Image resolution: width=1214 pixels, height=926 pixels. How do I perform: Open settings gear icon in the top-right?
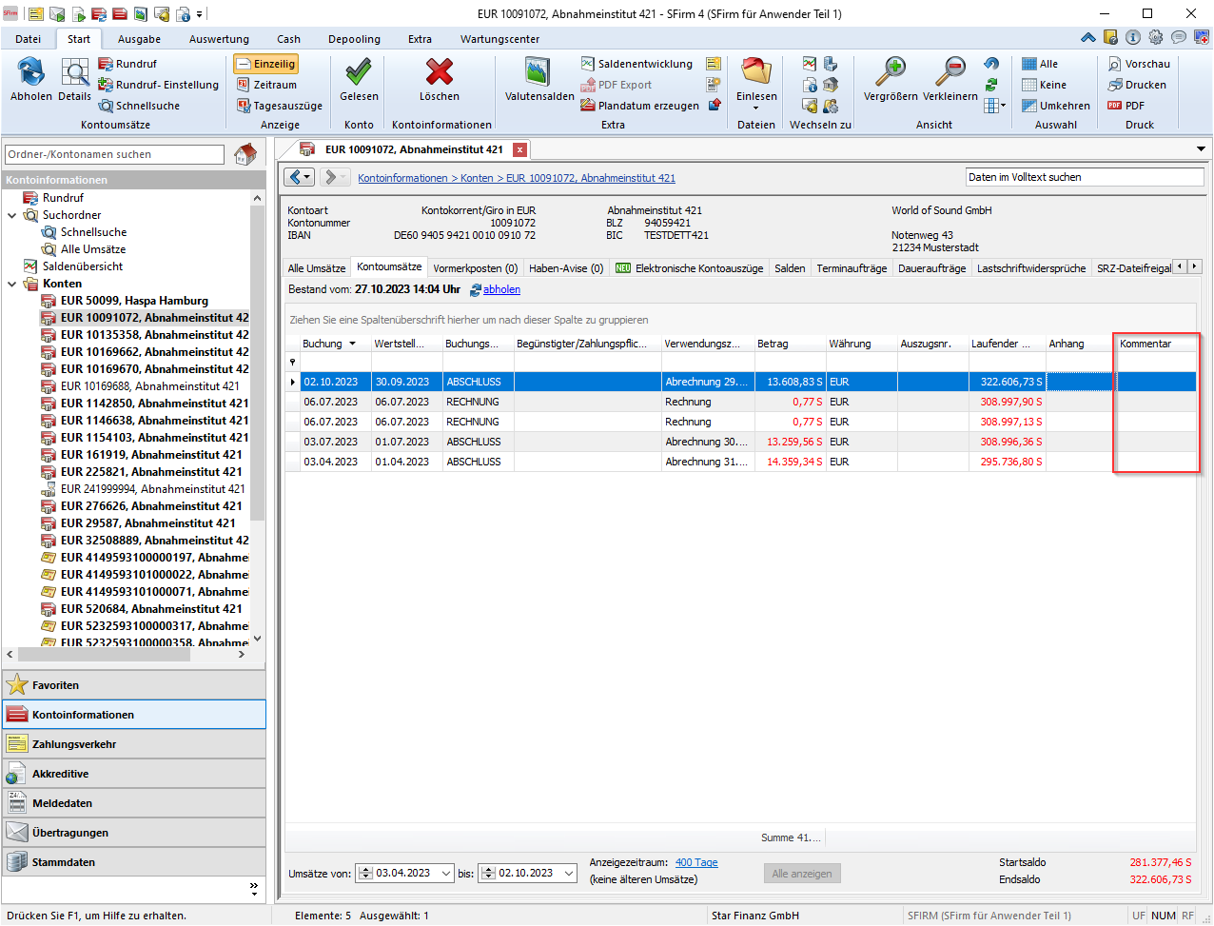point(1156,38)
